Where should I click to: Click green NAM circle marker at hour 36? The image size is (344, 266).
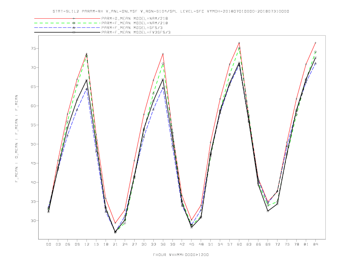click(163, 63)
